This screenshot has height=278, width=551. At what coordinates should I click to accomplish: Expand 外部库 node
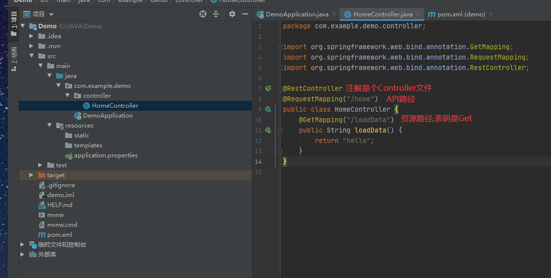click(x=22, y=254)
